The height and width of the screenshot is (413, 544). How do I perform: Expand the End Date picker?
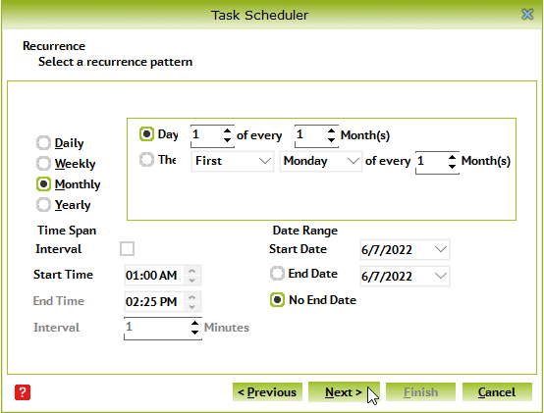[441, 276]
